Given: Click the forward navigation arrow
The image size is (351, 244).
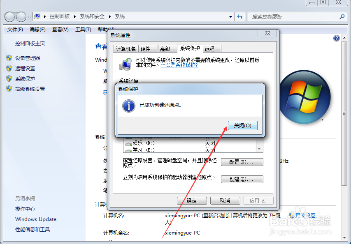Looking at the screenshot, I should (x=21, y=17).
